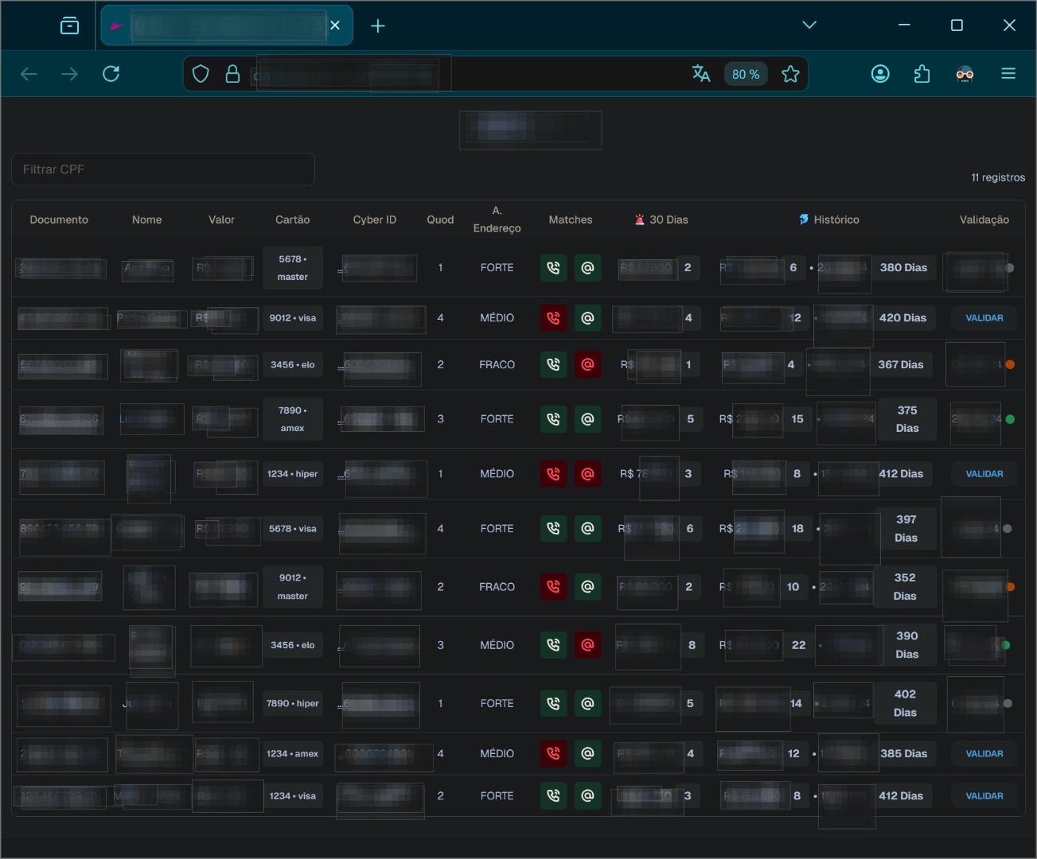
Task: Open a new browser tab
Action: [378, 26]
